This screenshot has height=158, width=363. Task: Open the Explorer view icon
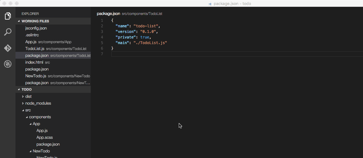[x=8, y=16]
